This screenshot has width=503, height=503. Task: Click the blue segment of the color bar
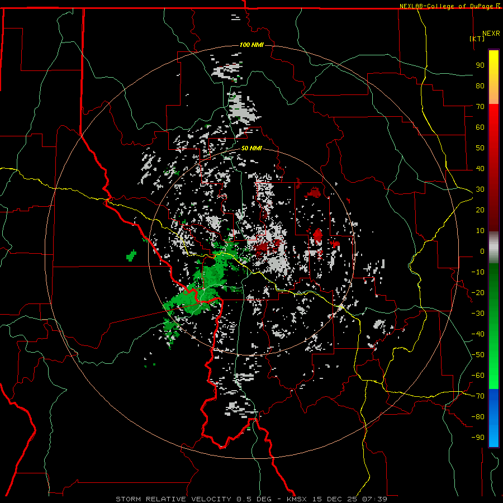(493, 418)
